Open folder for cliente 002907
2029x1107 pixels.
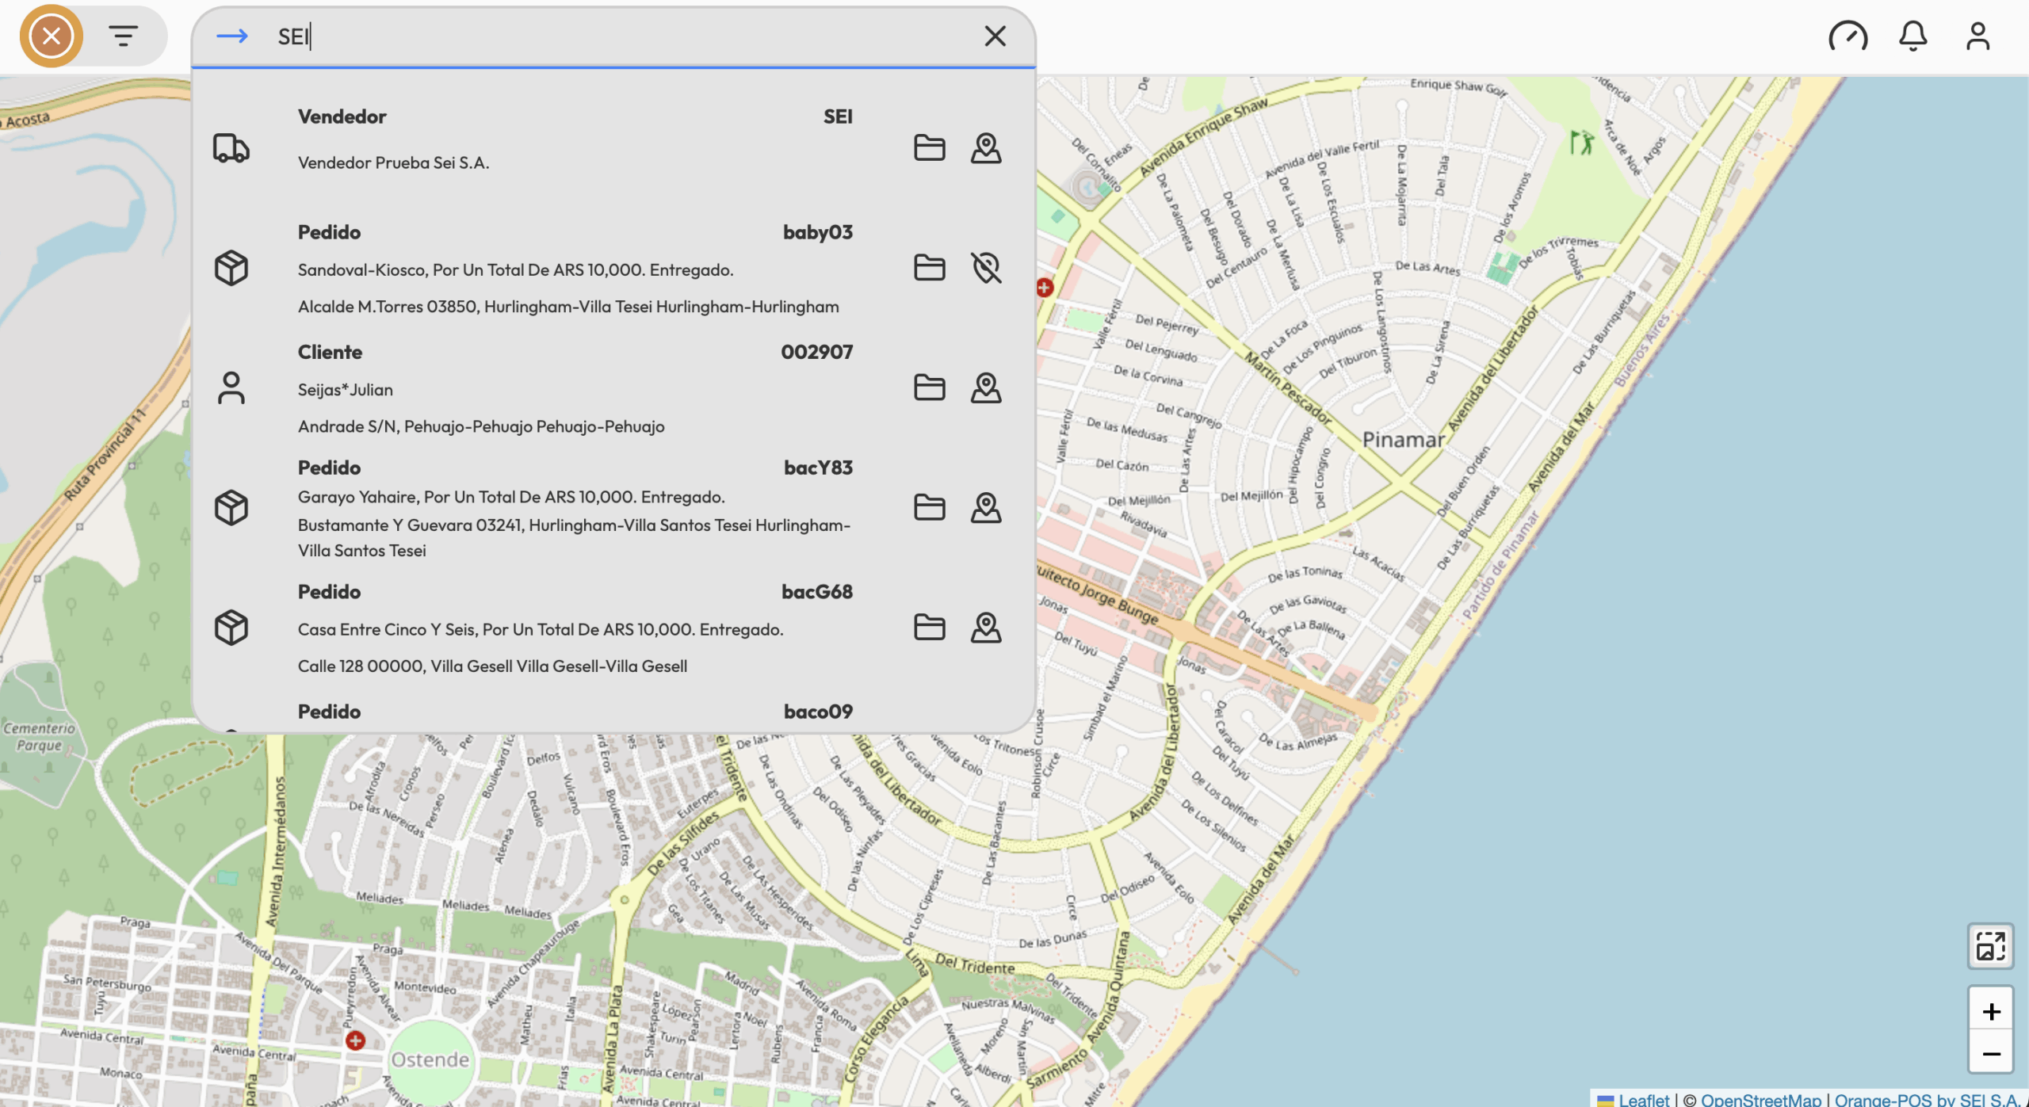pos(929,388)
